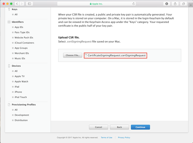Open All under Provisioning Profiles
Screen dimensions: 193x143
16,110
